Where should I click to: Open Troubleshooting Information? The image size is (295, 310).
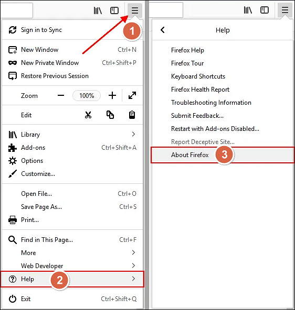223,103
